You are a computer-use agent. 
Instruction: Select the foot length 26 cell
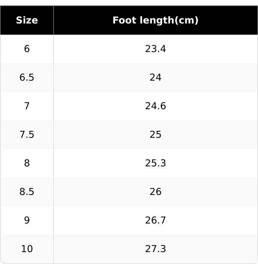click(155, 192)
